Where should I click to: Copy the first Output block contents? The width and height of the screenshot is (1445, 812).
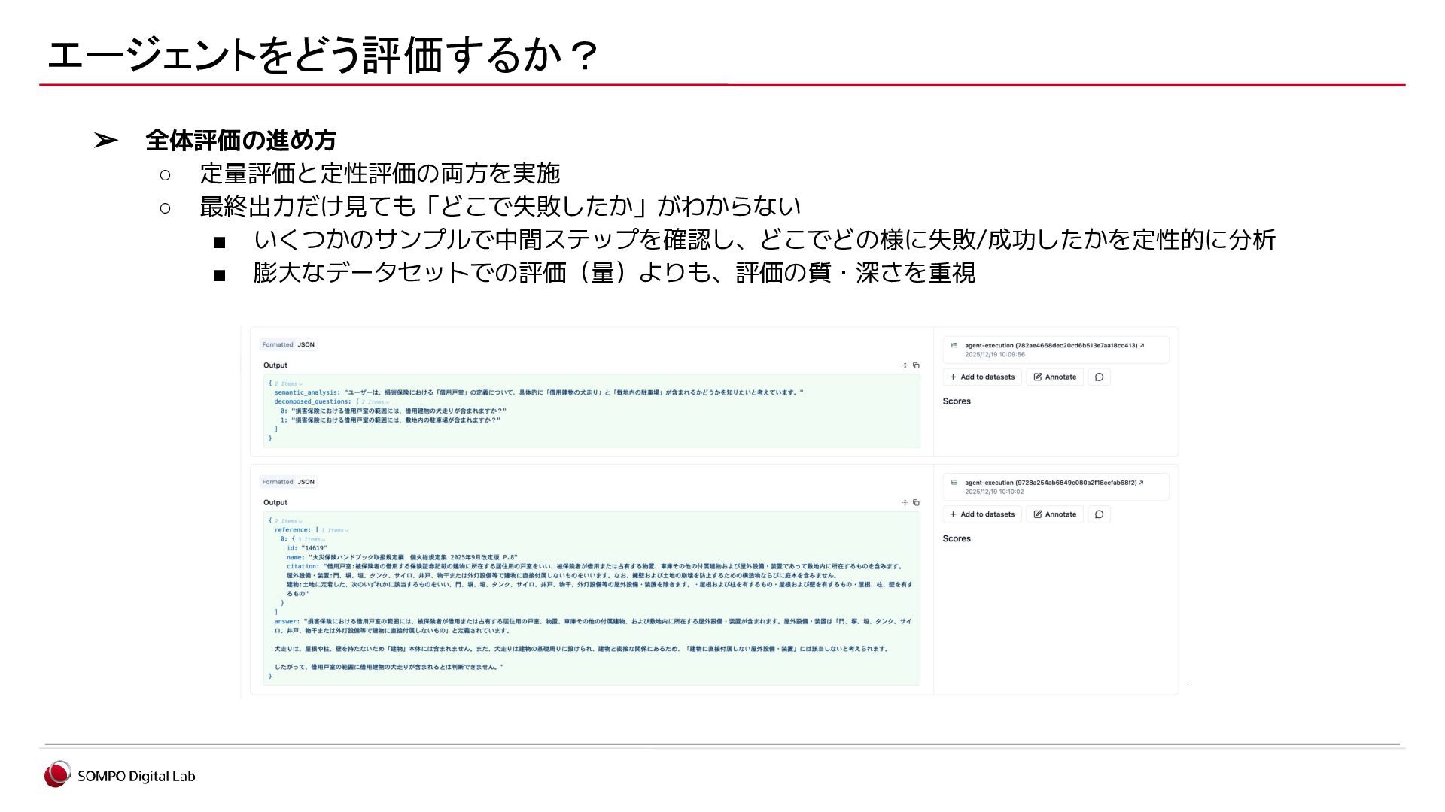[916, 365]
